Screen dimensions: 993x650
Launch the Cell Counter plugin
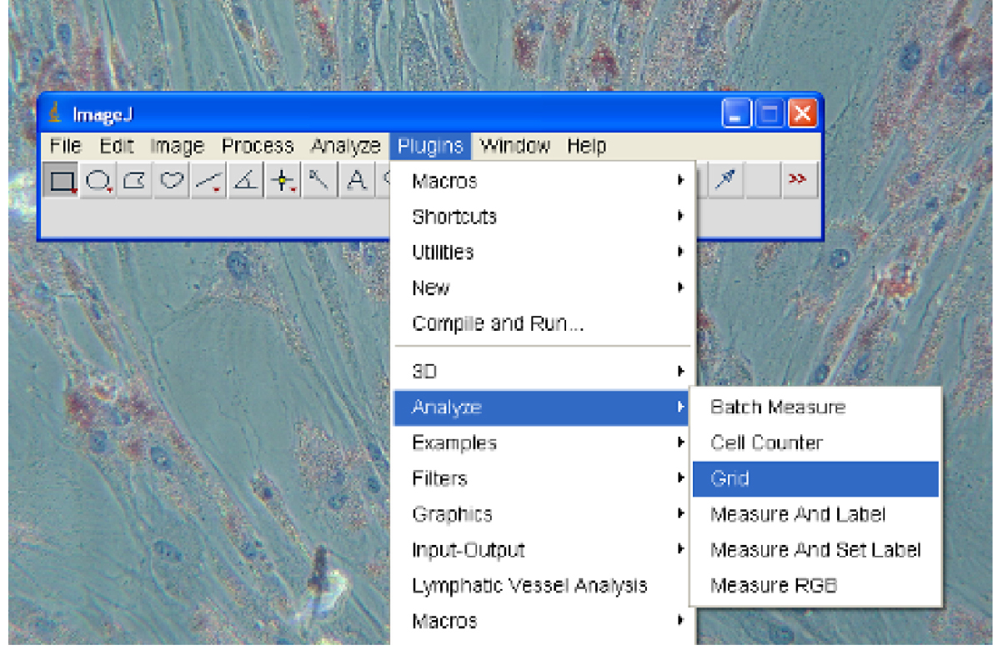coord(815,442)
